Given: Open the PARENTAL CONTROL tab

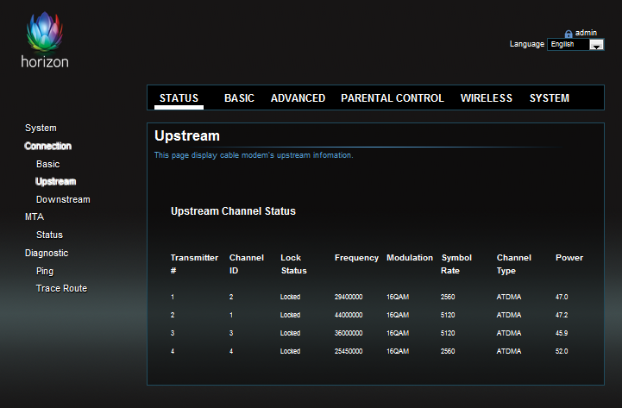Looking at the screenshot, I should tap(393, 98).
